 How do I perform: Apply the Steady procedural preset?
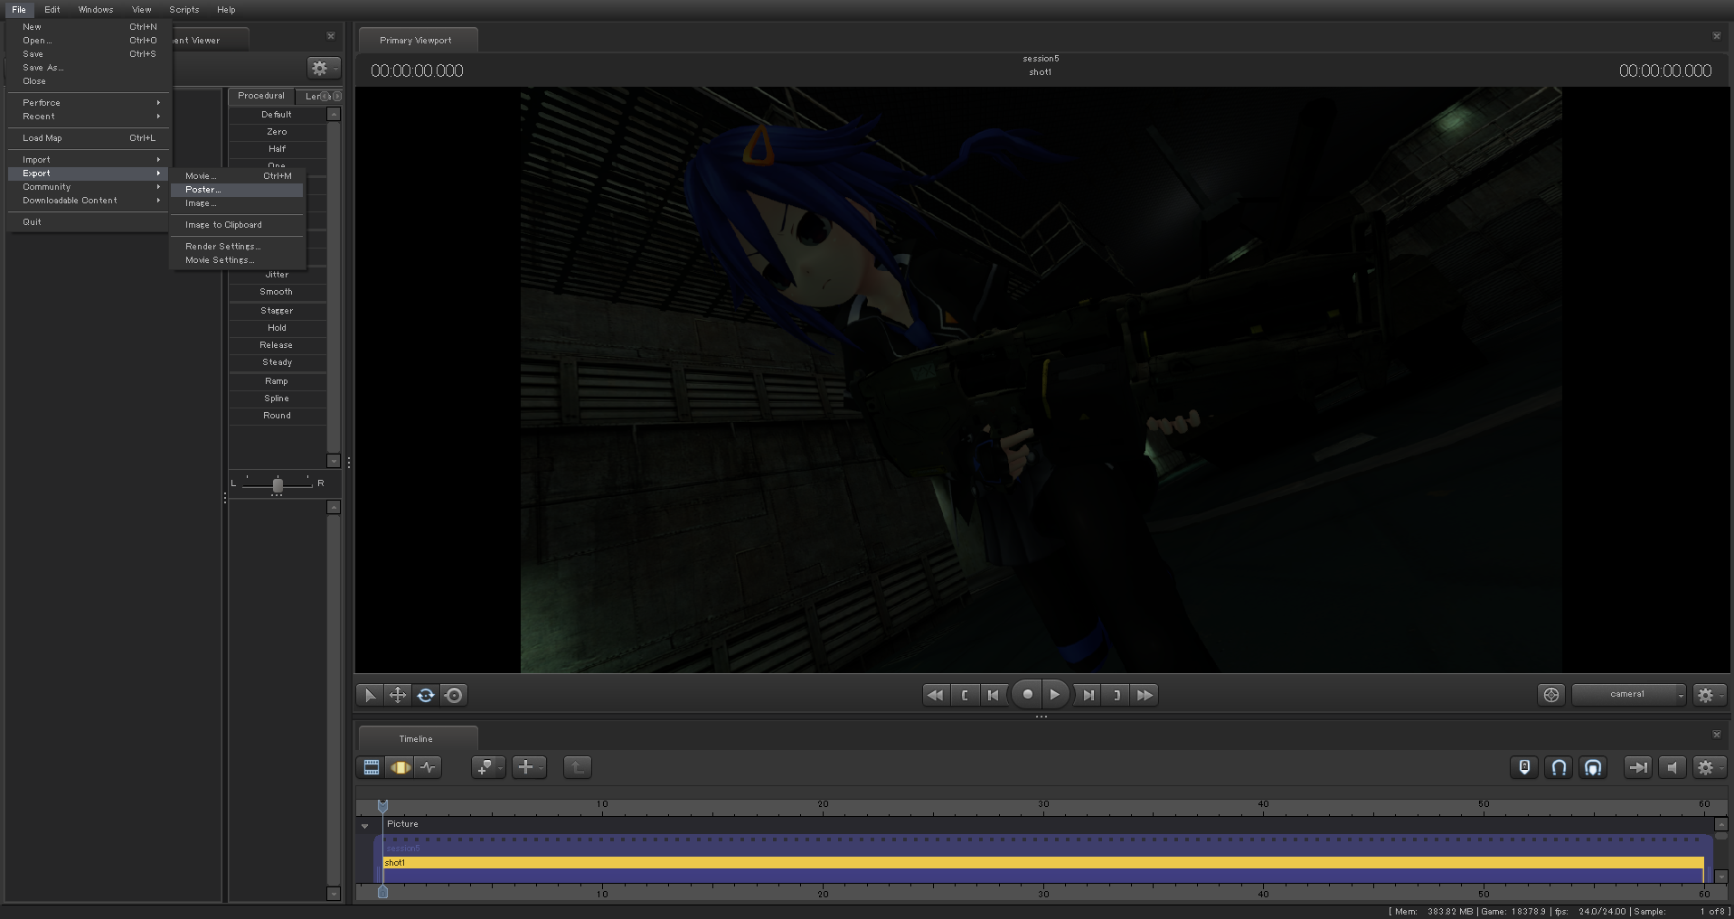pos(277,362)
